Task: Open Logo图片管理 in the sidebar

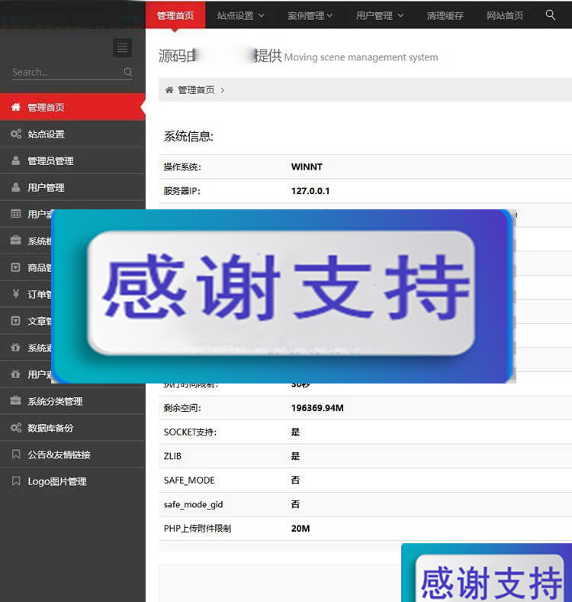Action: pyautogui.click(x=56, y=482)
